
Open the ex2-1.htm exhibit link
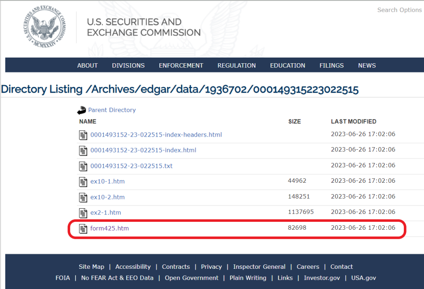click(x=106, y=213)
